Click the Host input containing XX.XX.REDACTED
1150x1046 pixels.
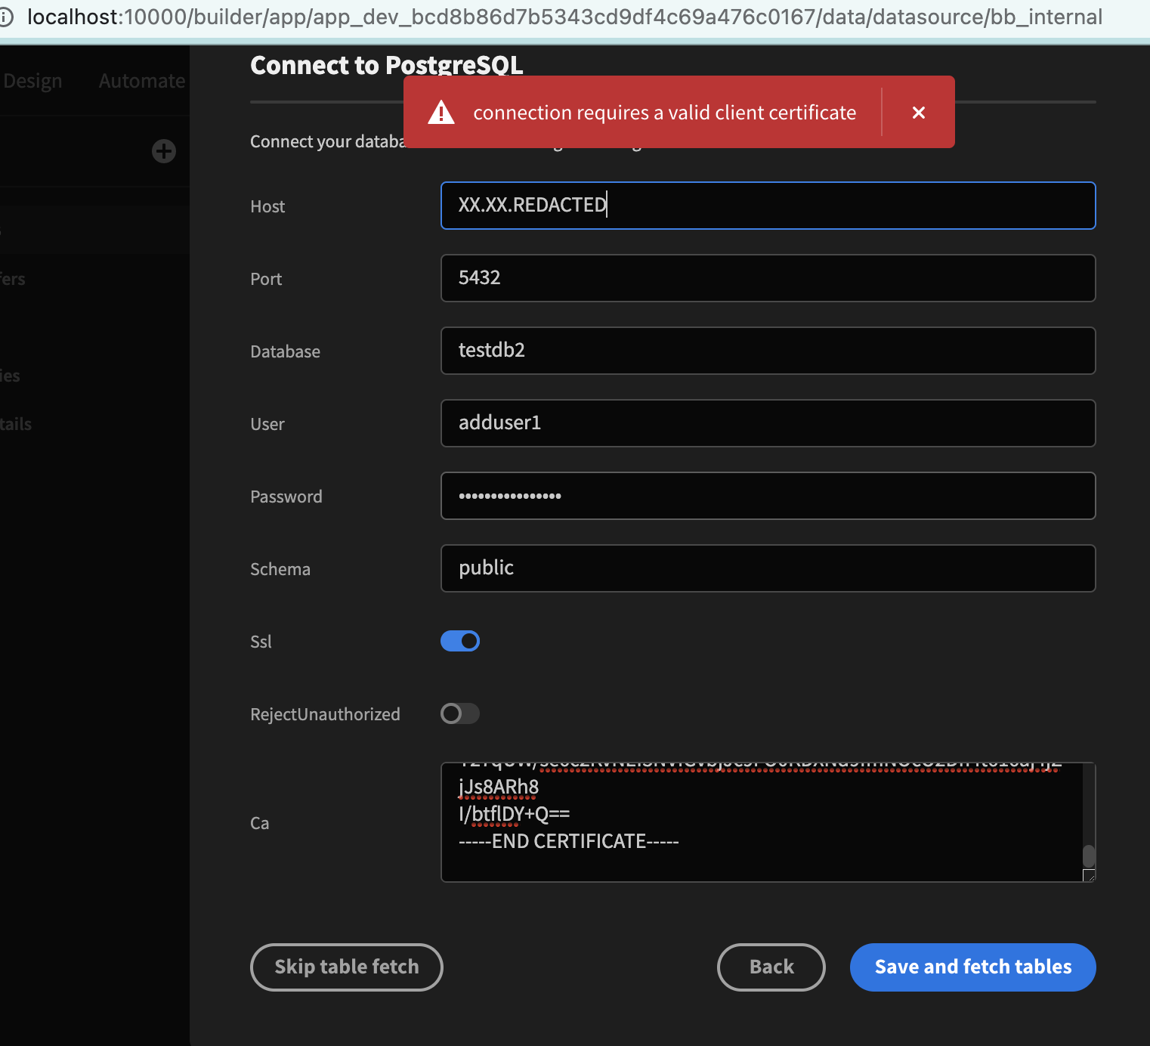click(x=767, y=206)
